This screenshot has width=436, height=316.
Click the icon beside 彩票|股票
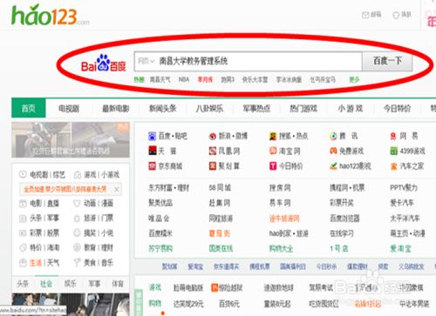[x=23, y=232]
